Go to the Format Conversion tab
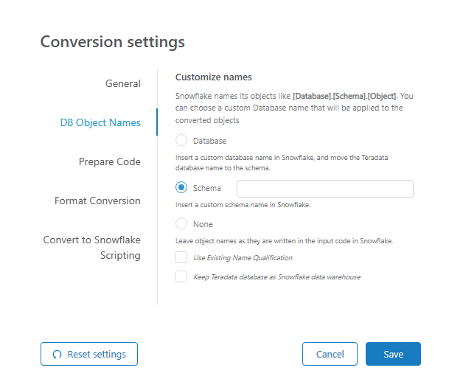This screenshot has width=463, height=376. (97, 201)
